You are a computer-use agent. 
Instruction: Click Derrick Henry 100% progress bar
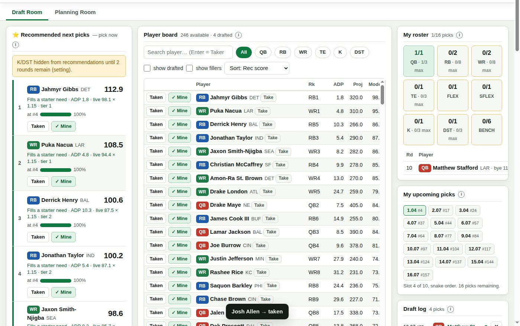coord(56,225)
